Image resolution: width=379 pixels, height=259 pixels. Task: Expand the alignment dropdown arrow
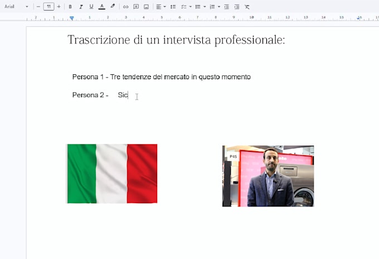pos(165,7)
